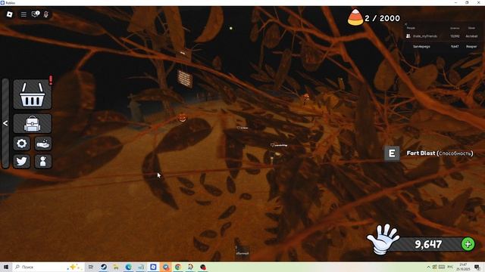Viewport: 485px width, 272px height.
Task: Open the backpack inventory button
Action: coord(32,123)
